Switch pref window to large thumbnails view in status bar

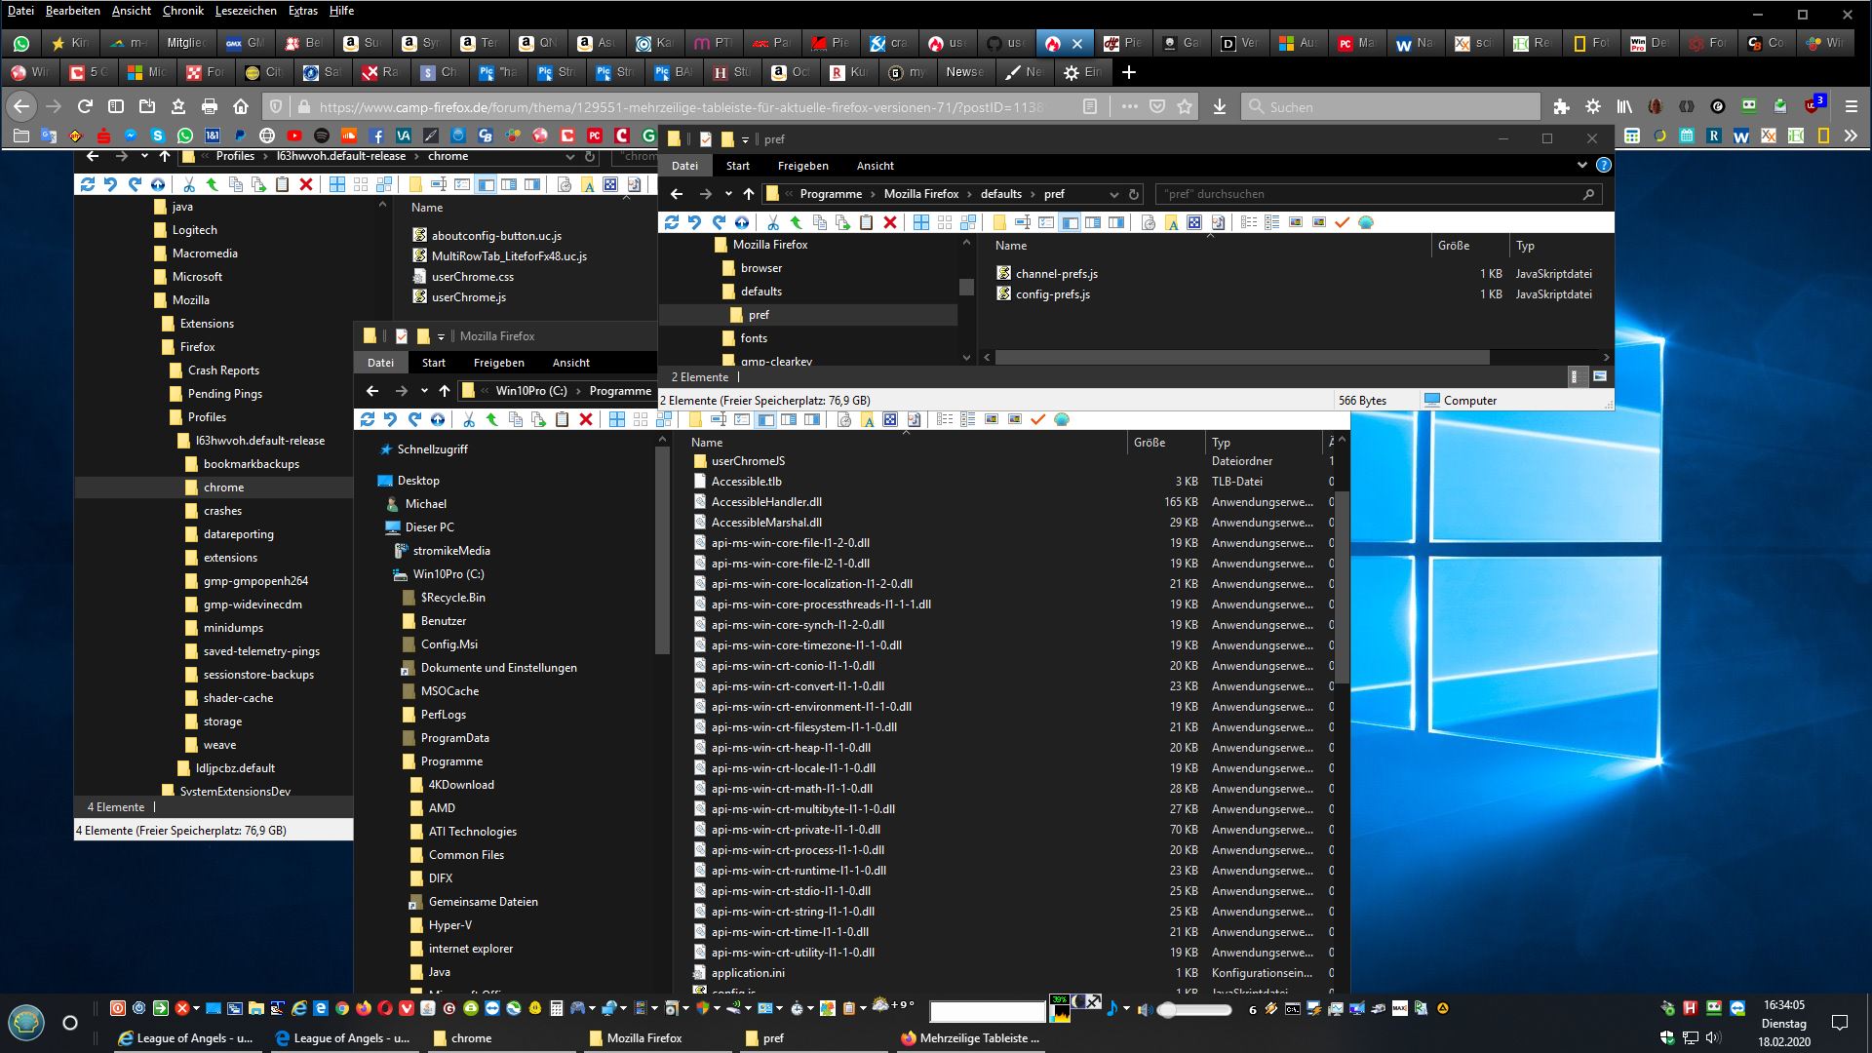tap(1600, 376)
